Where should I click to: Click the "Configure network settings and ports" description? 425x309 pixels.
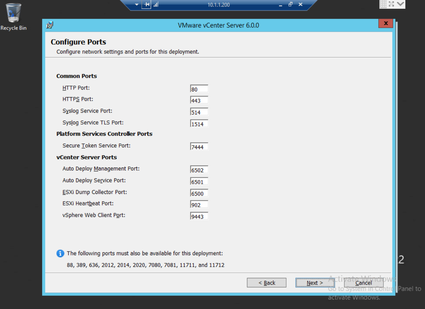[x=128, y=52]
